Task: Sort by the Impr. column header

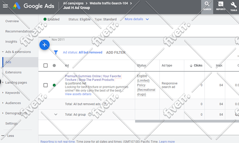Action: click(219, 65)
